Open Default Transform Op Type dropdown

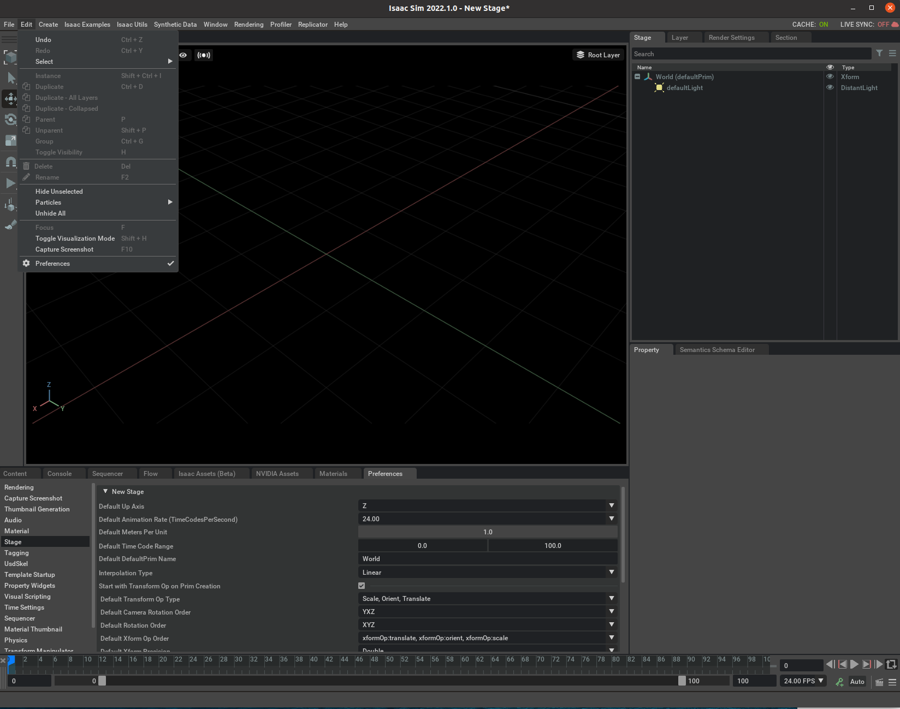[x=488, y=599]
